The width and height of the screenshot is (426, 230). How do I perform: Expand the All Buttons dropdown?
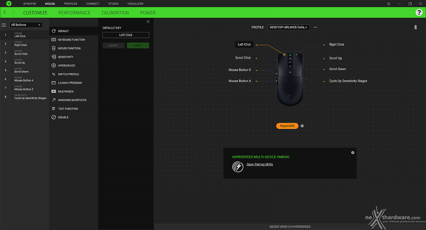26,25
